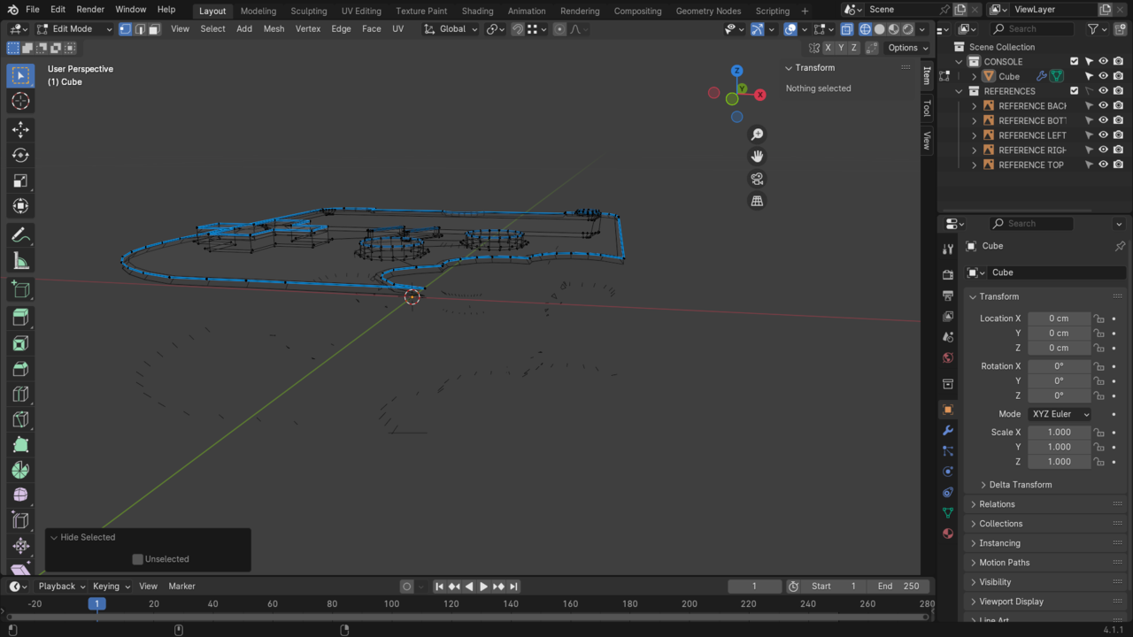Open the Object properties tab icon
The height and width of the screenshot is (637, 1133).
point(948,410)
